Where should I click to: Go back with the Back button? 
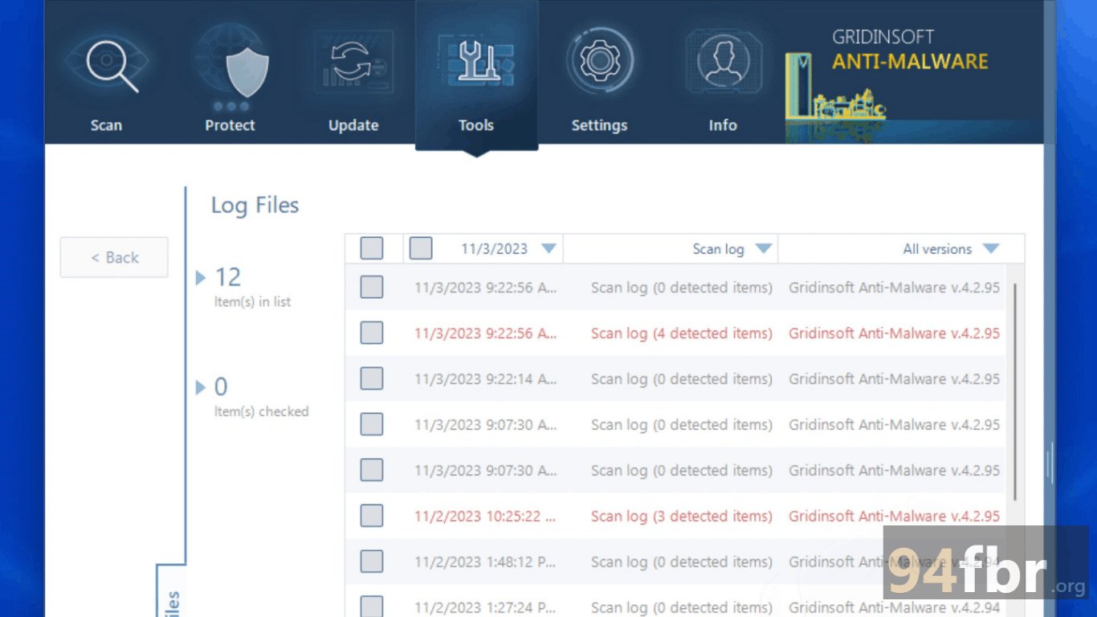click(114, 257)
